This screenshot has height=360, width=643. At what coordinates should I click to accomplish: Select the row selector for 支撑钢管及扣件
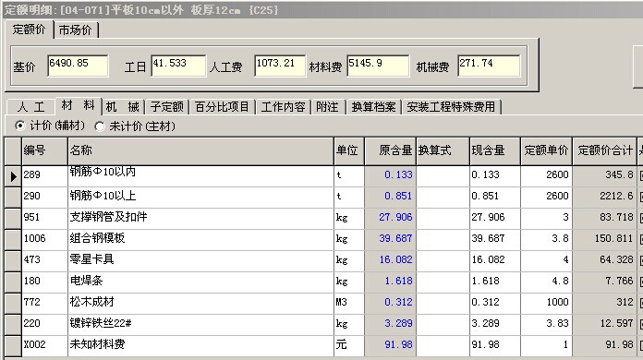click(13, 219)
